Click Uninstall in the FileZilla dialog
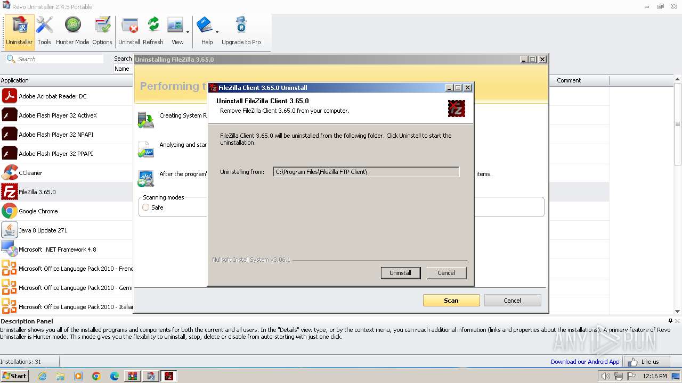The height and width of the screenshot is (383, 682). [400, 273]
